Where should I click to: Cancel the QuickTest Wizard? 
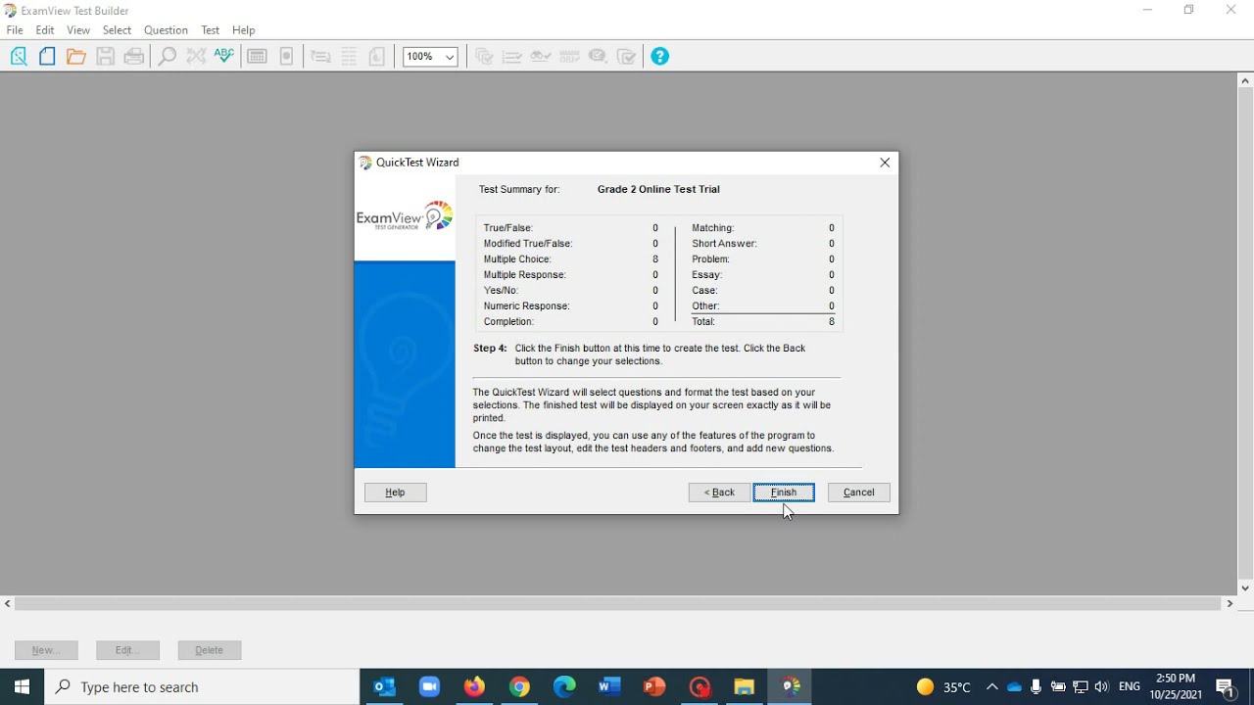(x=859, y=493)
